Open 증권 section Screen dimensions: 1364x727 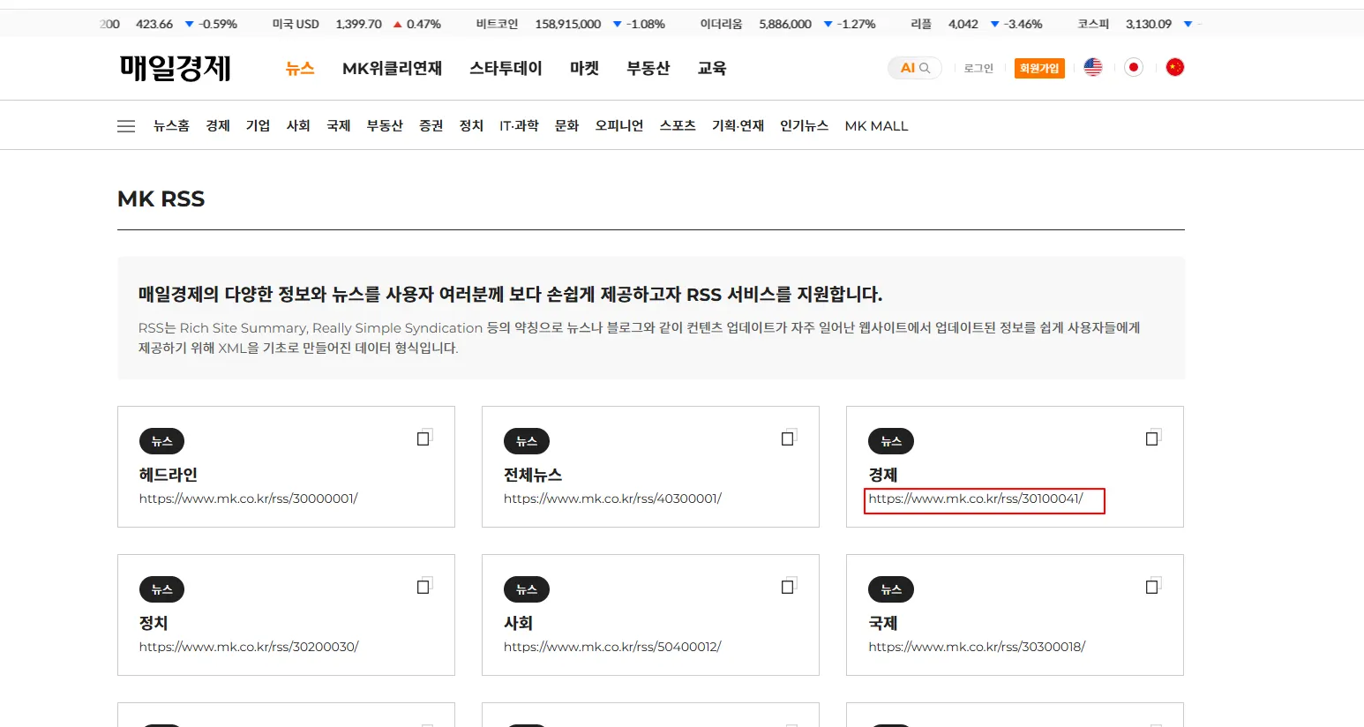[x=431, y=126]
